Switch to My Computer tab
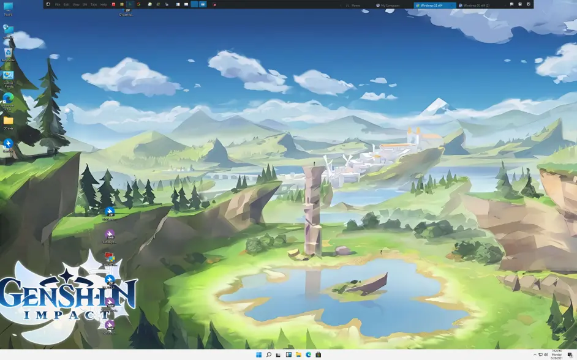This screenshot has height=360, width=577. [388, 5]
